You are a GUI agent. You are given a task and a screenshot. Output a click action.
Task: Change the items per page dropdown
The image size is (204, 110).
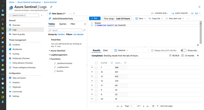[x=155, y=106]
